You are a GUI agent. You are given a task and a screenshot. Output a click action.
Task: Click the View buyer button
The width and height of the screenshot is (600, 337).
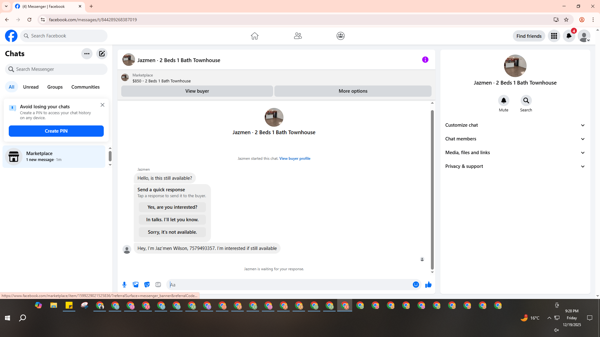click(x=197, y=91)
